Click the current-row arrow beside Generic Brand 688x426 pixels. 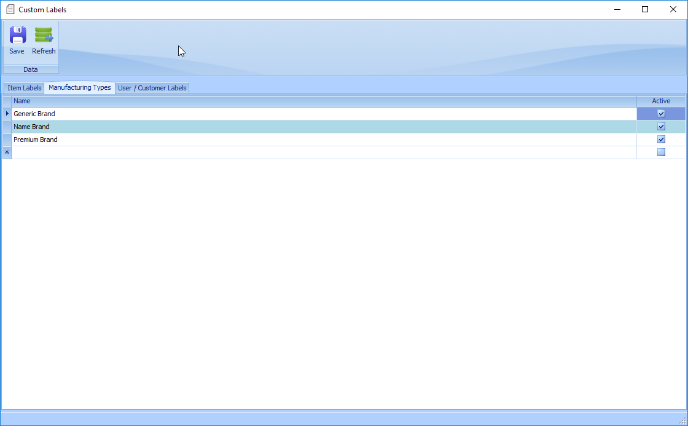pos(7,114)
